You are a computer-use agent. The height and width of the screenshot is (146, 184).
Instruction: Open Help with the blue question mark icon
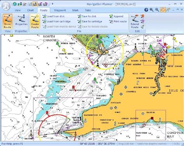tap(146, 10)
